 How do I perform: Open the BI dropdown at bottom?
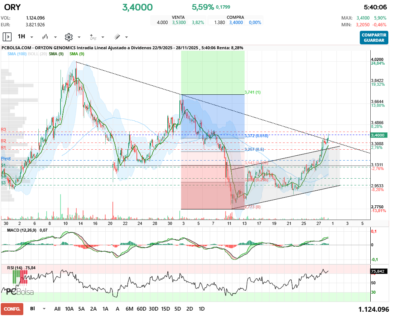(x=36, y=309)
